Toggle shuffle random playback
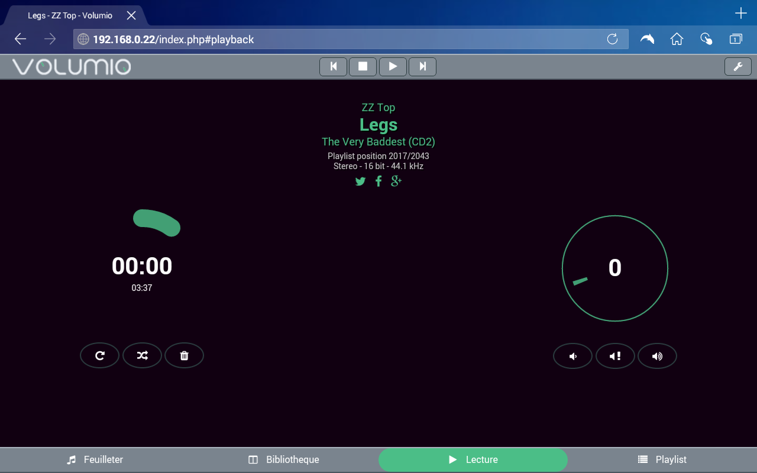Screen dimensions: 757x473 tap(142, 355)
